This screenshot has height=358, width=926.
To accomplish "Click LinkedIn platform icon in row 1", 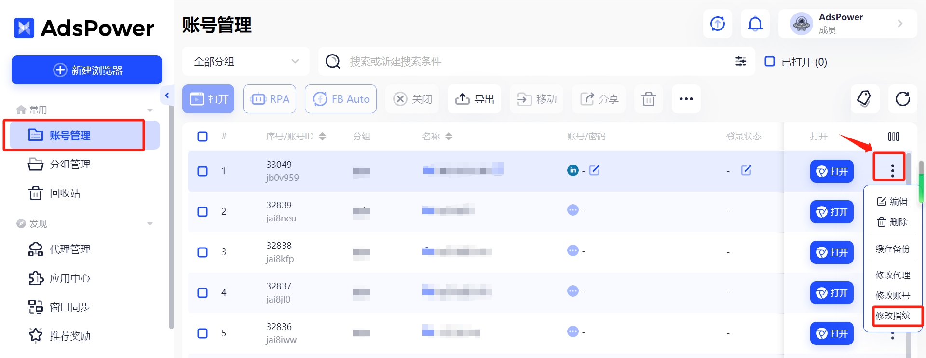I will coord(573,170).
